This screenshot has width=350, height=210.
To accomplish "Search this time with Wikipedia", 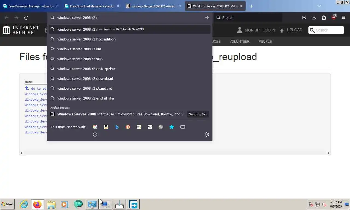I will click(150, 127).
